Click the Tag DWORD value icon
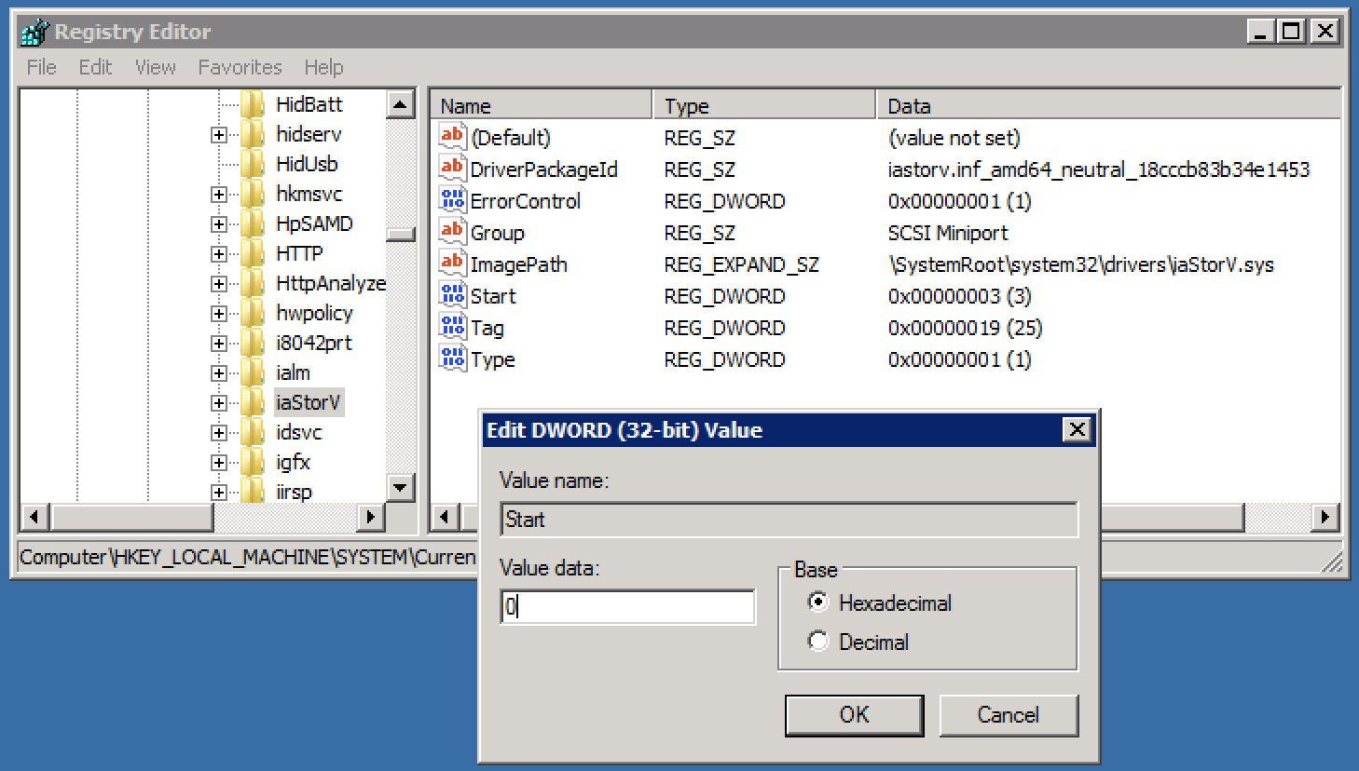Screen dimensions: 1359x771 (452, 327)
